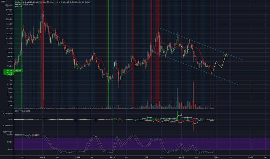270x159 pixels.
Task: Click the -800000.00 volume axis label
Action: tap(7, 132)
